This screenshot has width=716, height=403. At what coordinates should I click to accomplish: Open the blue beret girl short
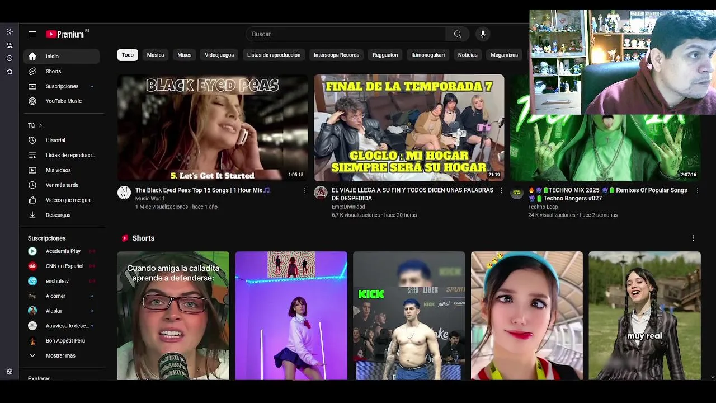(527, 316)
